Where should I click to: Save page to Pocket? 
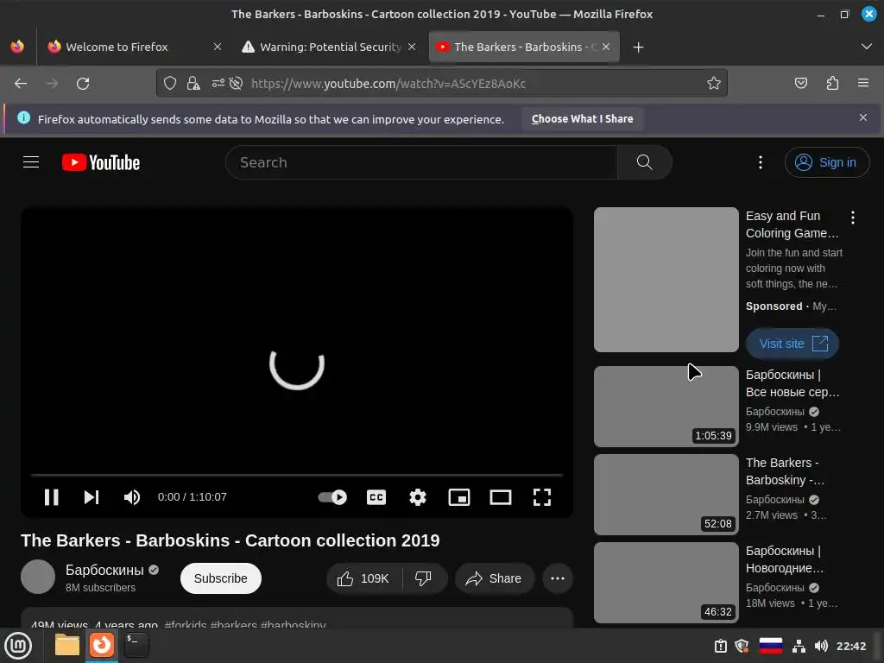800,84
